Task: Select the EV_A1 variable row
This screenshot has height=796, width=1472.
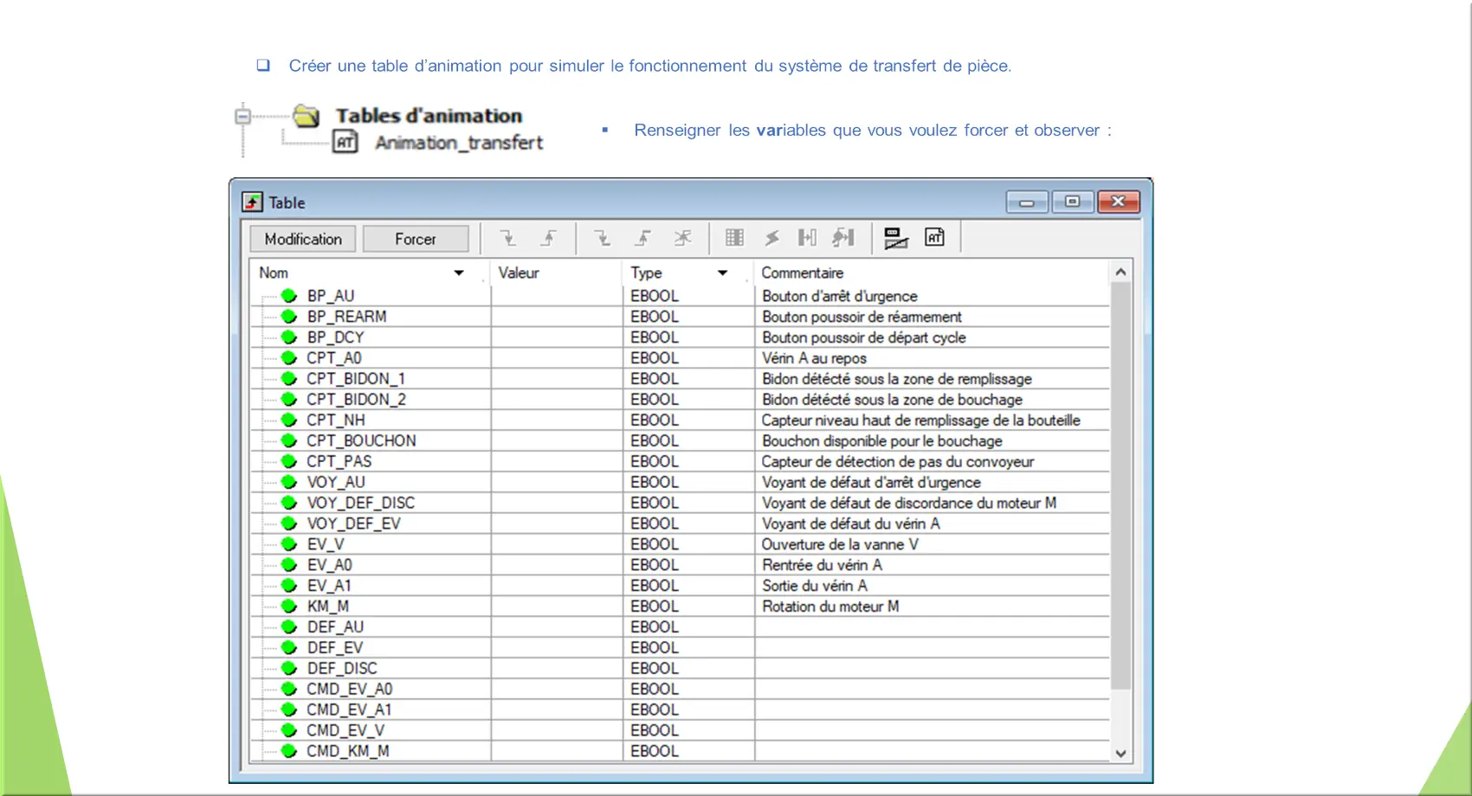Action: [680, 586]
